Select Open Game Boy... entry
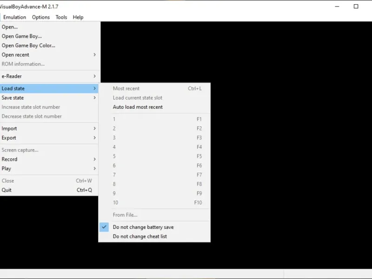Viewport: 372px width, 279px height. [x=49, y=36]
